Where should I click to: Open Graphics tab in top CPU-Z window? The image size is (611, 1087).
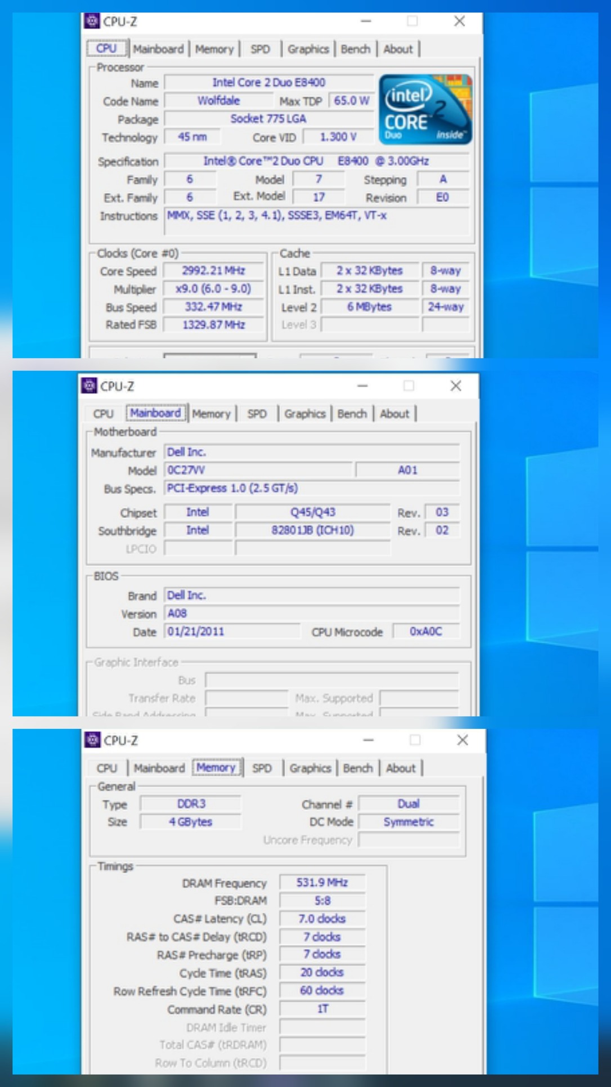coord(308,49)
